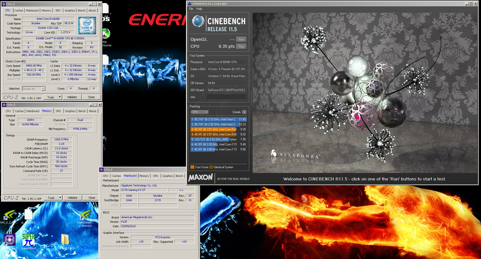Click the Identical System brown legend swatch
This screenshot has width=481, height=259.
coord(211,167)
